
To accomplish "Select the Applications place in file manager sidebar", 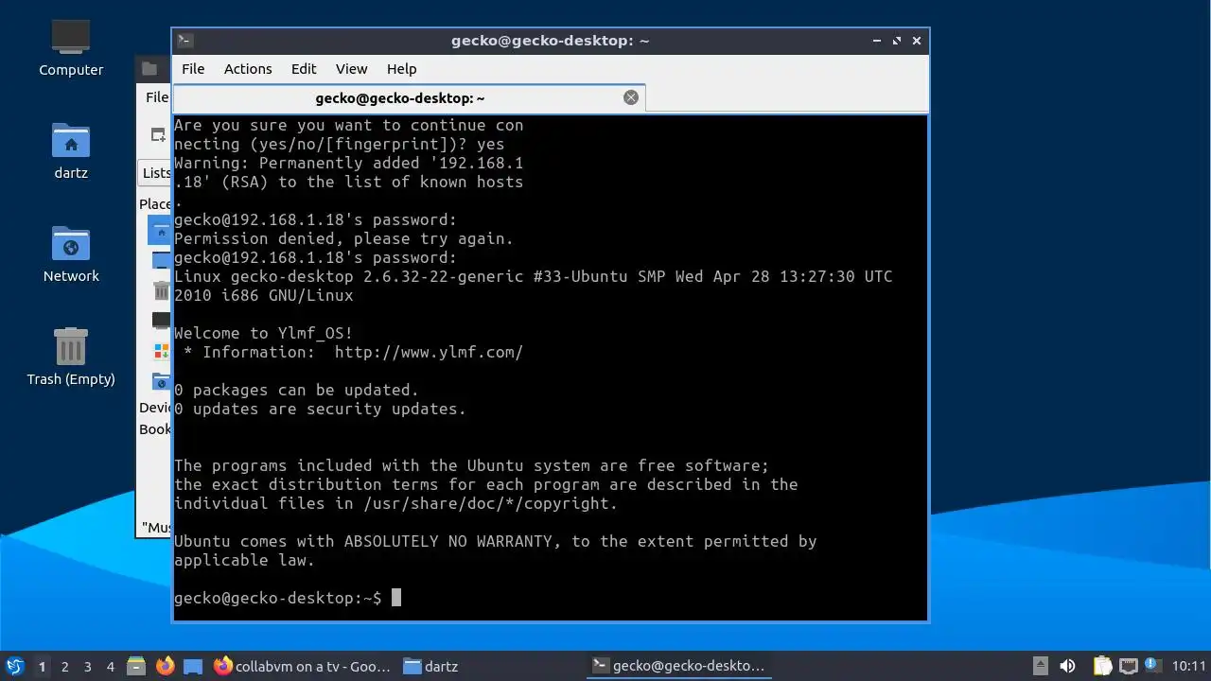I will click(161, 351).
